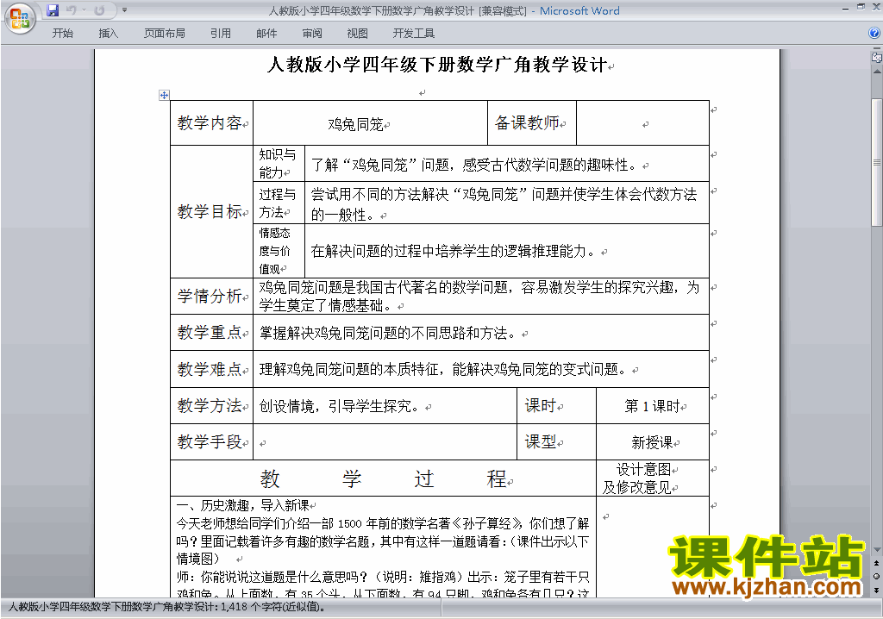
Task: Switch to the 引用 tab
Action: 220,34
